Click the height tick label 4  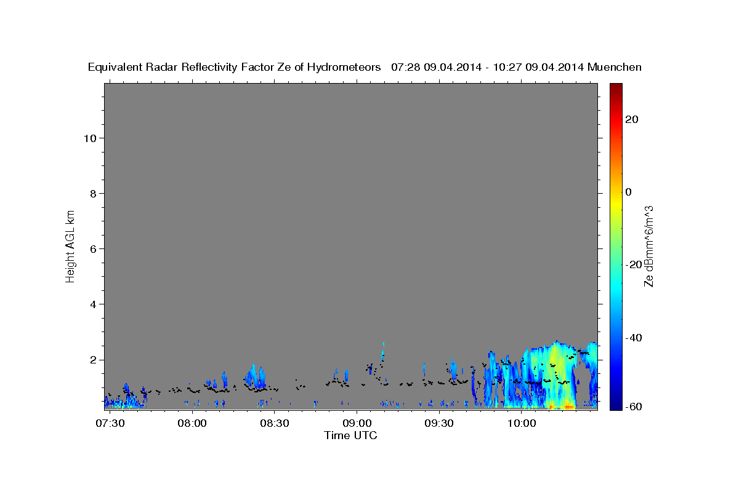point(94,304)
